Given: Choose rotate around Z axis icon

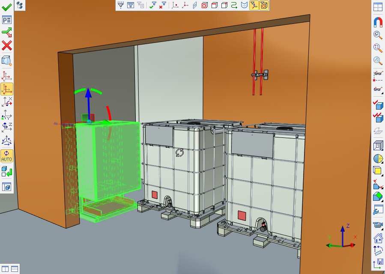Looking at the screenshot, I should pyautogui.click(x=6, y=128).
